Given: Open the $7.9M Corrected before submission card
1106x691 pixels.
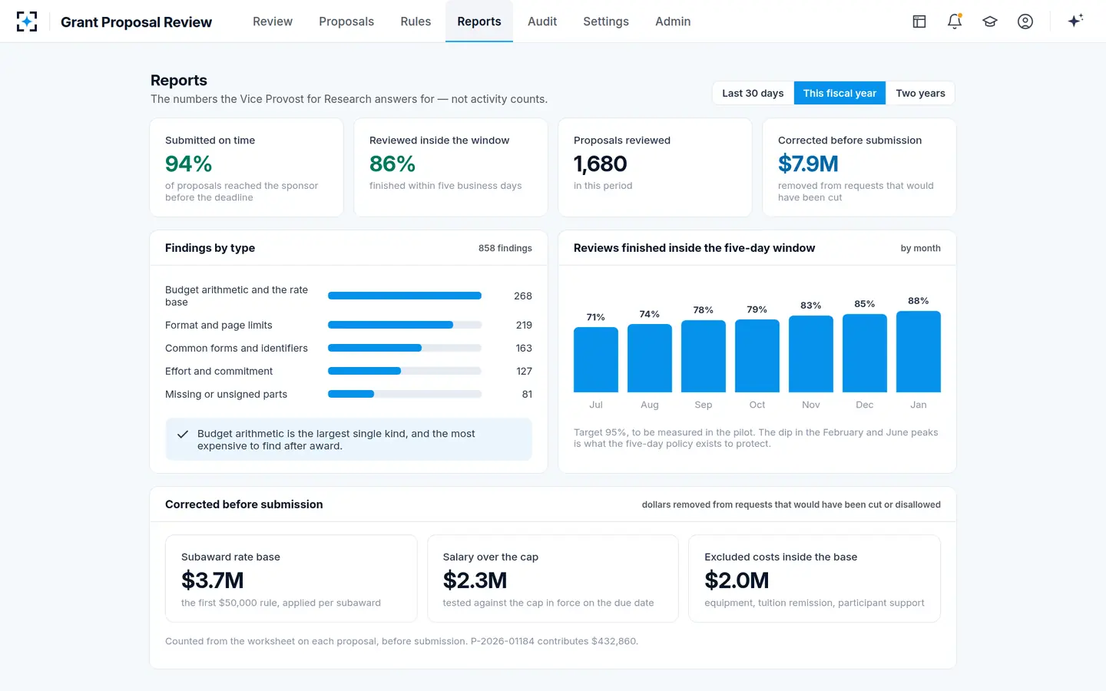Looking at the screenshot, I should (859, 167).
